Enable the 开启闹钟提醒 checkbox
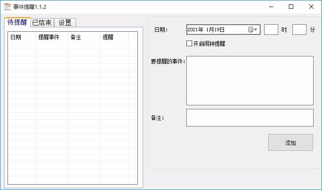This screenshot has height=190, width=322. pos(189,44)
